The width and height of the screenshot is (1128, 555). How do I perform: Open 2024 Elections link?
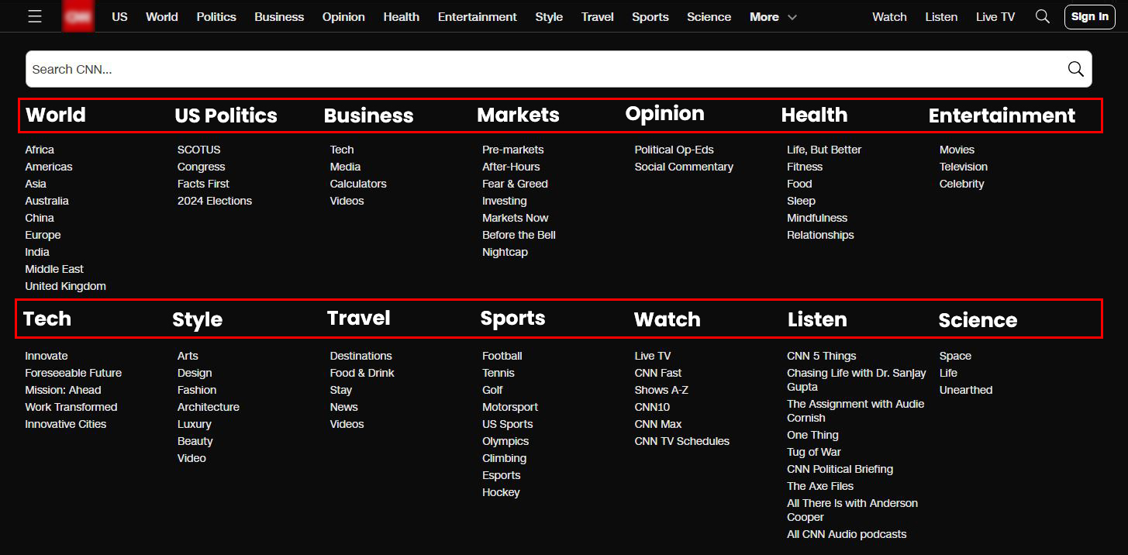coord(215,201)
